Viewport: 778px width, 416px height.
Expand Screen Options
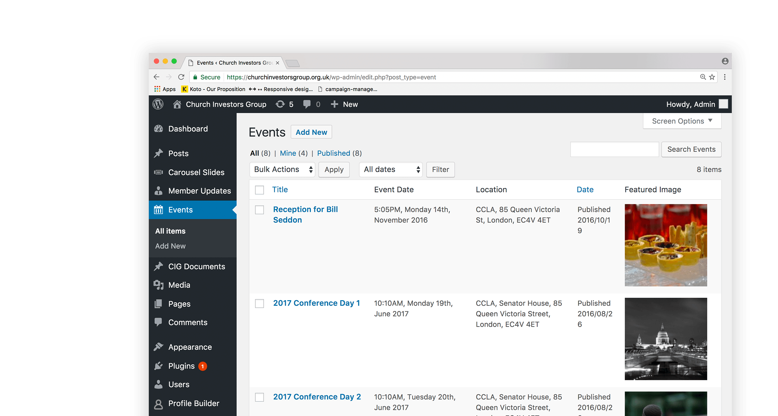click(x=682, y=121)
